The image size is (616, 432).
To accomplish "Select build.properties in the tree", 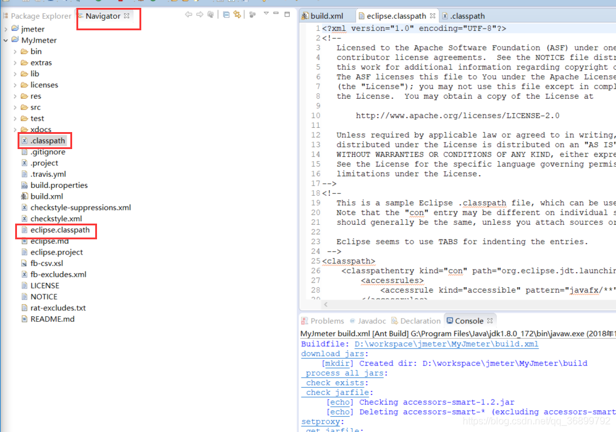I will click(x=59, y=185).
